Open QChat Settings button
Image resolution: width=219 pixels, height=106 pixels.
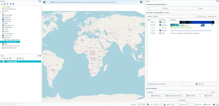[x=182, y=100]
